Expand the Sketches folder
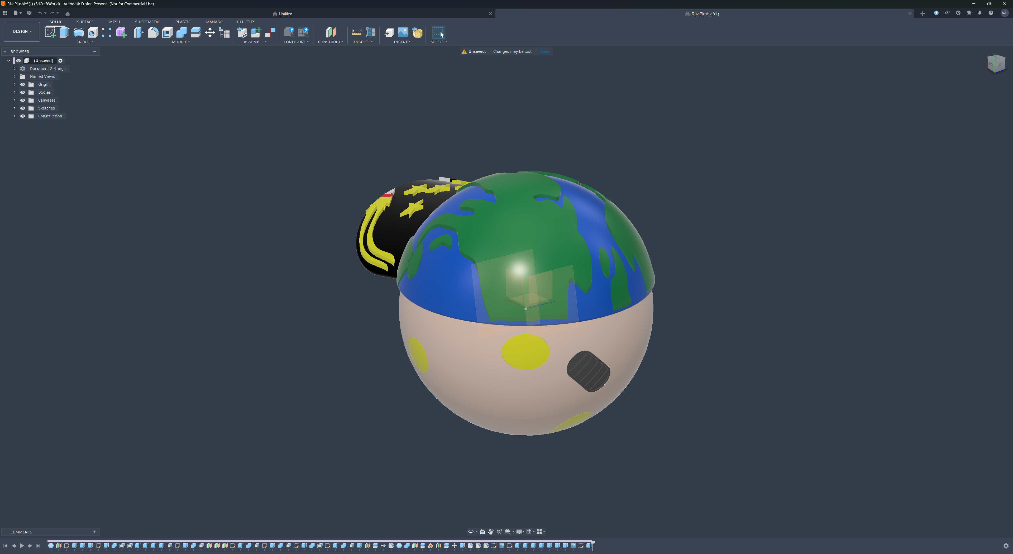This screenshot has width=1013, height=554. [15, 108]
